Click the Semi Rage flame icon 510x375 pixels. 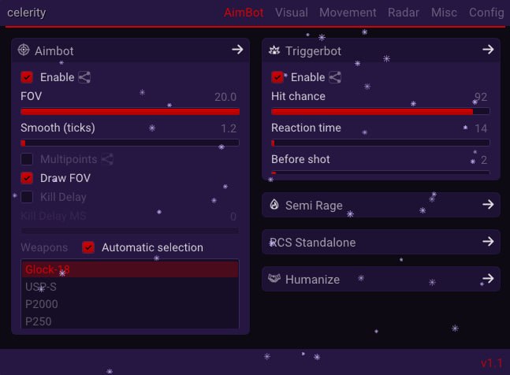[x=274, y=204]
